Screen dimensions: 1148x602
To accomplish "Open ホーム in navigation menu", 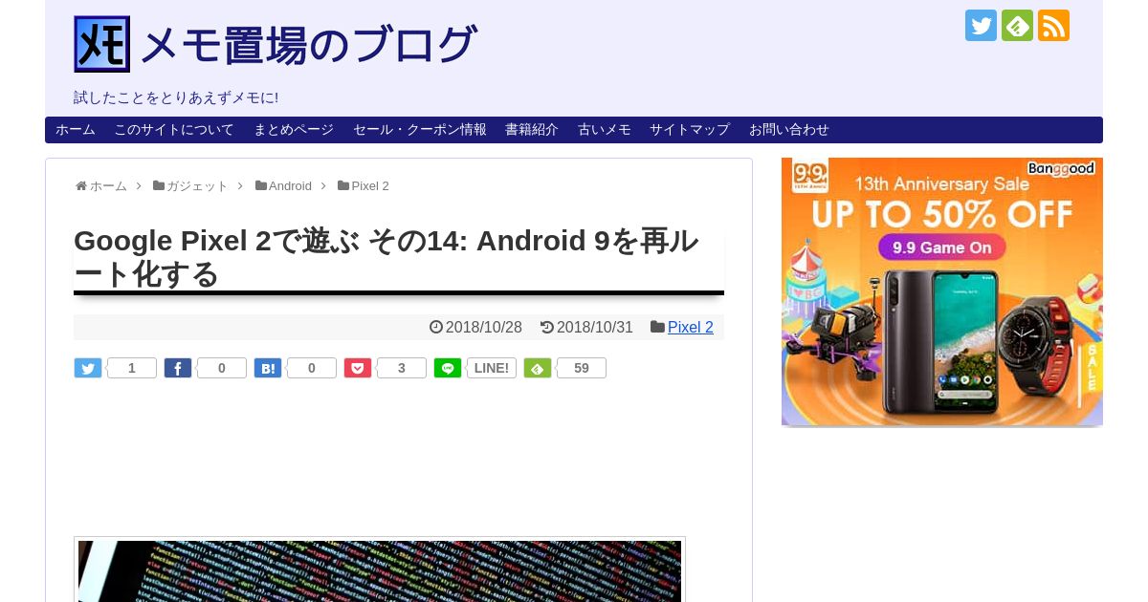I will pyautogui.click(x=75, y=130).
